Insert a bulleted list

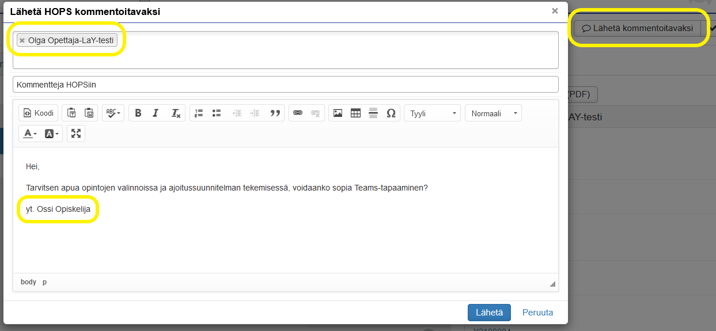coord(217,113)
